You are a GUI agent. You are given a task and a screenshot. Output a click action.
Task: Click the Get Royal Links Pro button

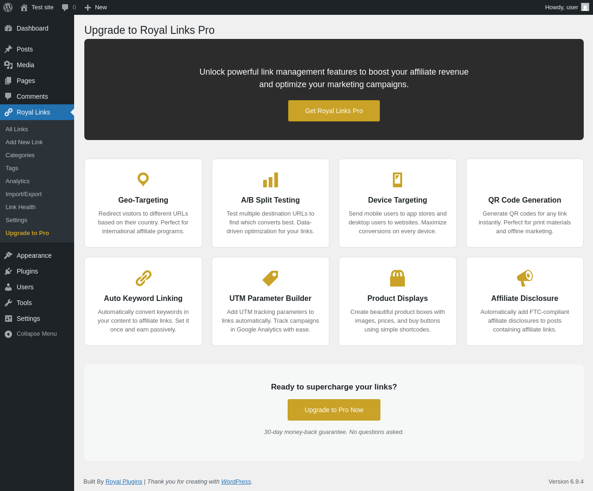coord(334,111)
